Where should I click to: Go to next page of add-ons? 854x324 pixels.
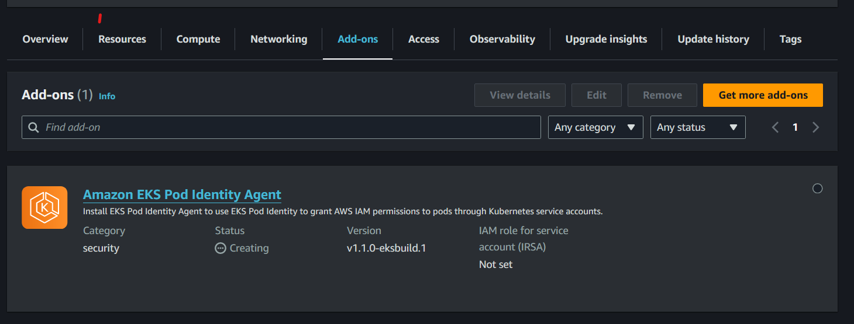[x=815, y=127]
